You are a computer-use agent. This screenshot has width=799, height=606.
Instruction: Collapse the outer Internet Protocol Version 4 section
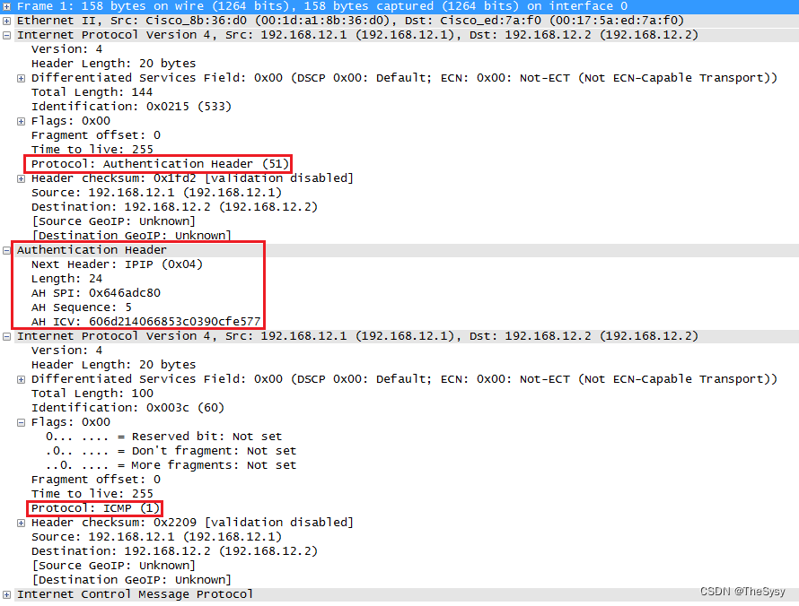[x=6, y=35]
